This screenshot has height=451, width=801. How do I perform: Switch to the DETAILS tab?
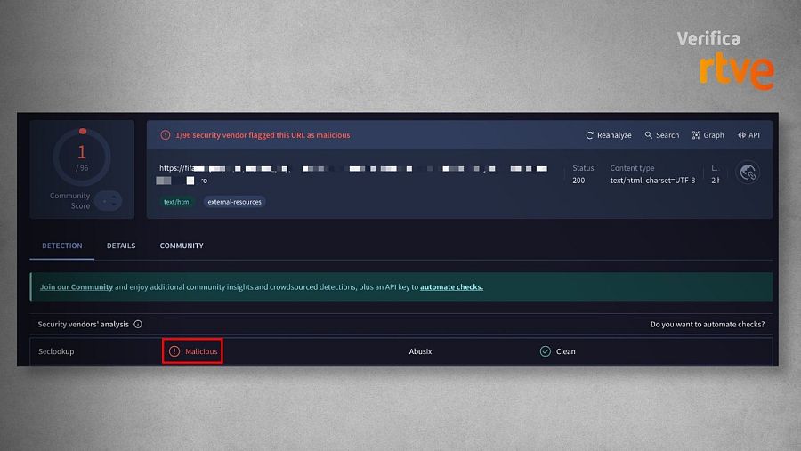click(121, 246)
